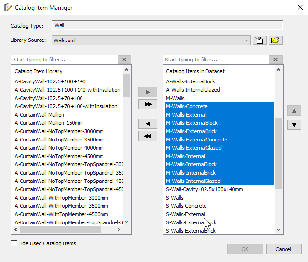Click the dataset list scroll down arrow
This screenshot has width=308, height=262.
click(278, 230)
